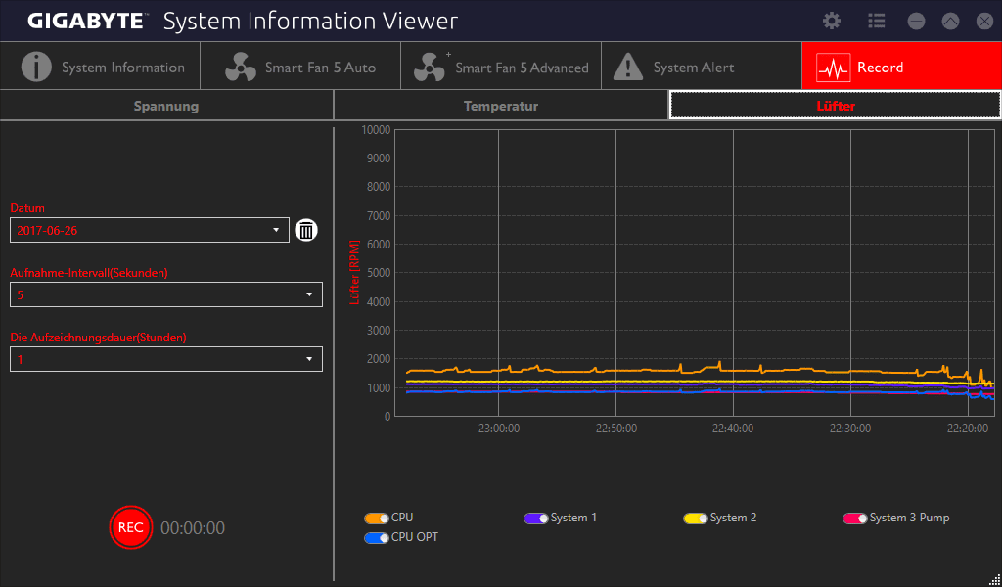
Task: Click the trash can to delete record
Action: pos(306,230)
